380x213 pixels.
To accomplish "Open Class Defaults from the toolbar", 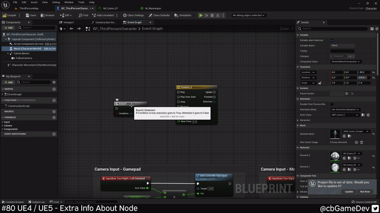I will pos(151,15).
